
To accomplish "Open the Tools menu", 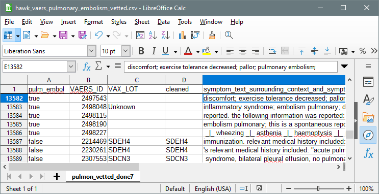I will click(x=185, y=22).
